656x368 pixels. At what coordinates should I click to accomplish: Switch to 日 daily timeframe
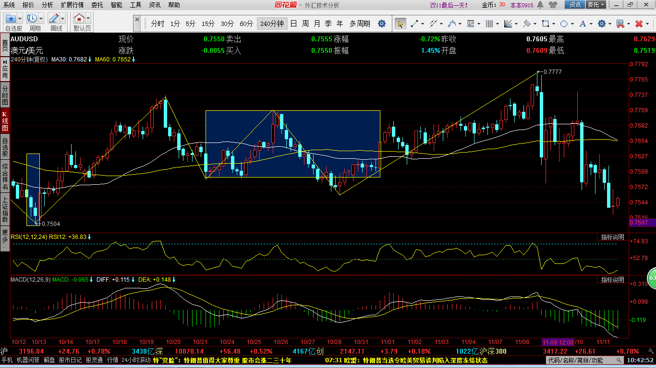point(293,24)
